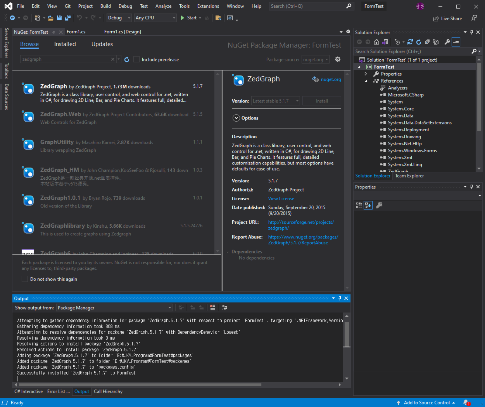
Task: Open the Report Abuse nuget.org link
Action: [x=303, y=240]
